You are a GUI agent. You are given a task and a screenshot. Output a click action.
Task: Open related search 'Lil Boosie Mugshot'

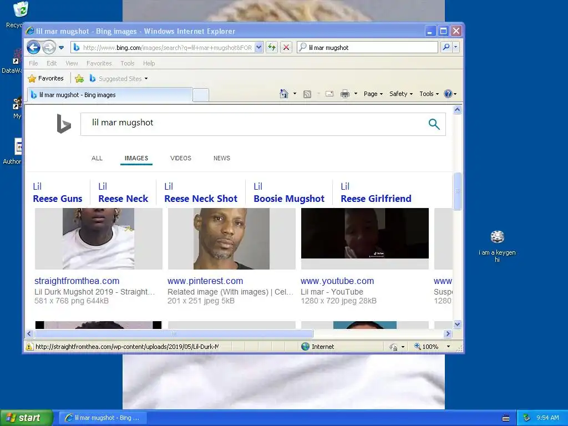(289, 192)
